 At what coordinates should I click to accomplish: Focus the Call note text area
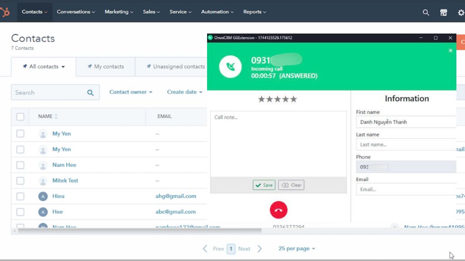click(278, 144)
